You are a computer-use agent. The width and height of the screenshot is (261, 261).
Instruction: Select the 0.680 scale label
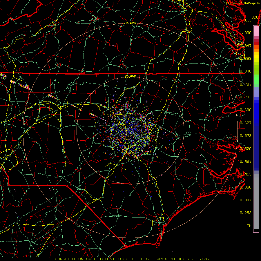pos(246,110)
